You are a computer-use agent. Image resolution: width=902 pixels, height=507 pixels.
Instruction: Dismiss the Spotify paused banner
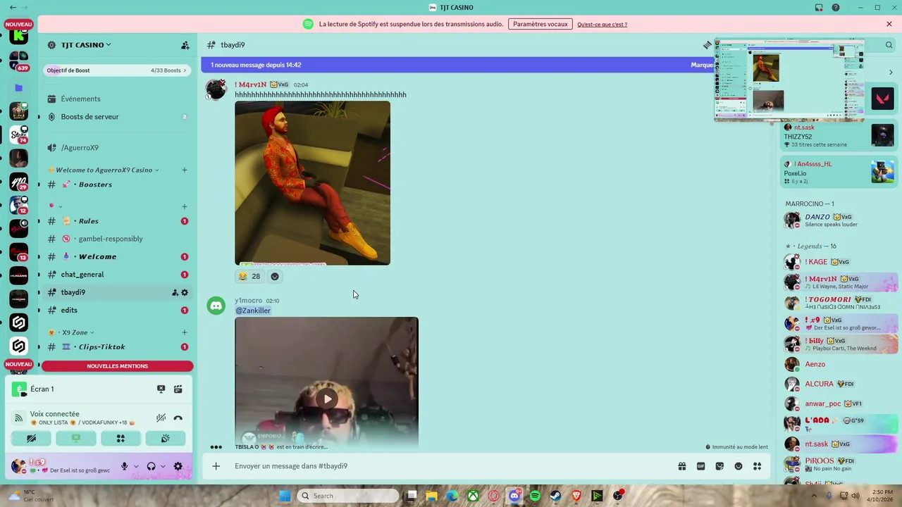click(889, 24)
